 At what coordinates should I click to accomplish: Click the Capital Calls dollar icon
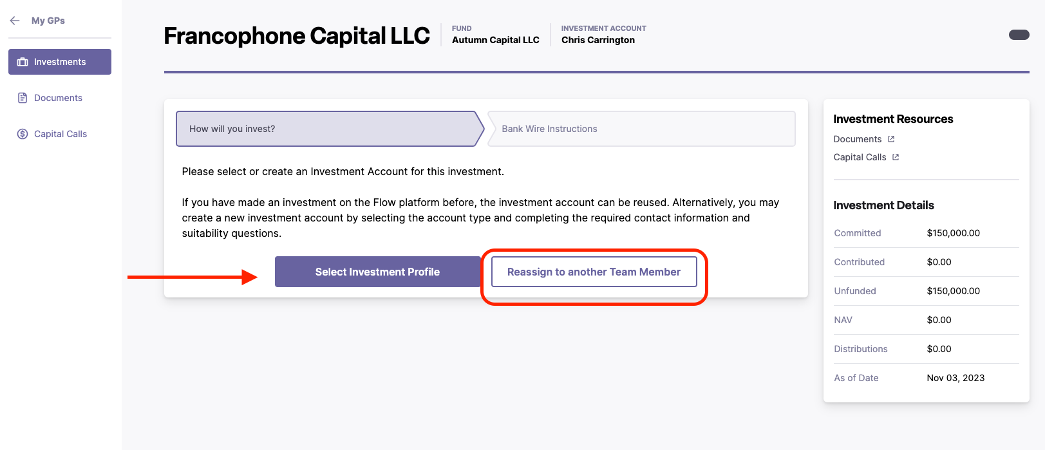23,134
